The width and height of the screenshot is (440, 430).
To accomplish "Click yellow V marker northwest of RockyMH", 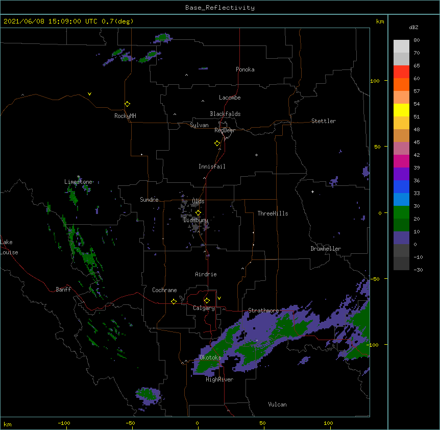I will tap(89, 94).
